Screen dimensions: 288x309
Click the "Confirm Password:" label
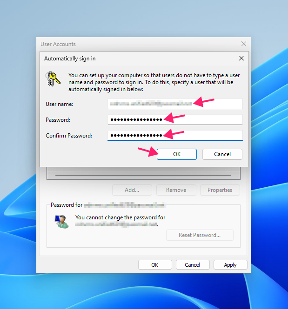69,136
